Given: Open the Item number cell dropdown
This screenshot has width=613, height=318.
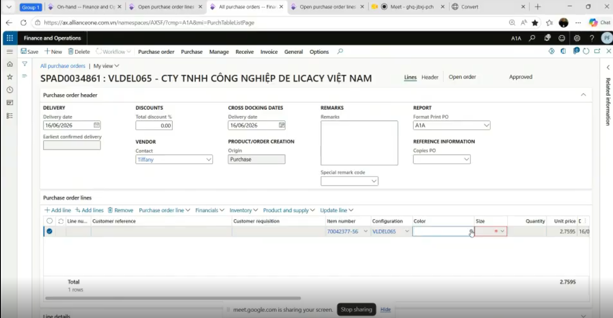Looking at the screenshot, I should click(x=365, y=231).
